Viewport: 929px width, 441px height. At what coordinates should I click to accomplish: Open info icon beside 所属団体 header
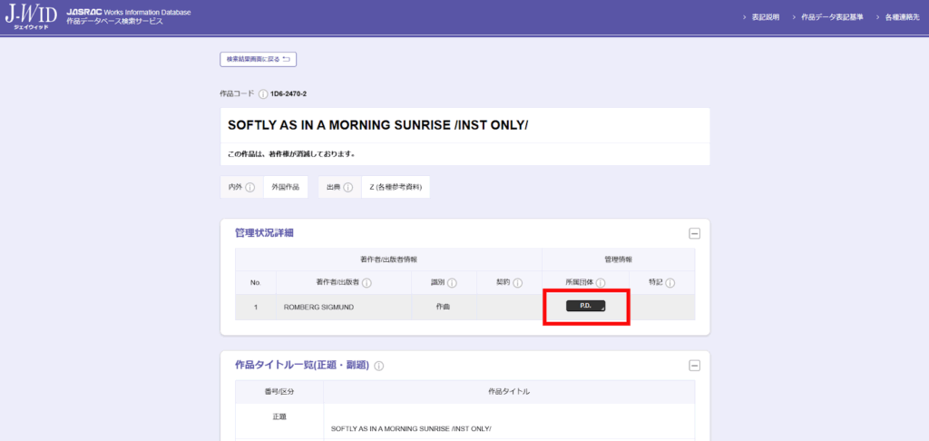(x=601, y=283)
